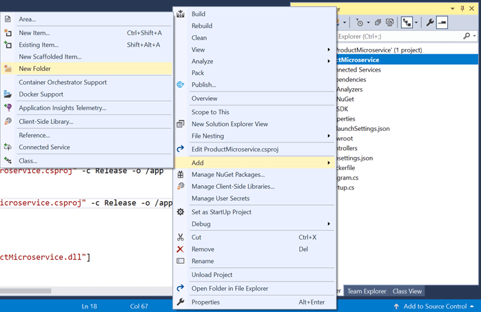Expand the View submenu arrow

(329, 50)
